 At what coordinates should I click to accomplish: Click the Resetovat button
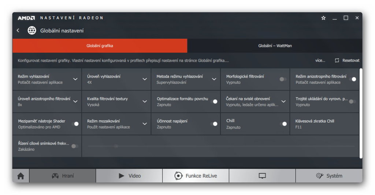click(347, 61)
